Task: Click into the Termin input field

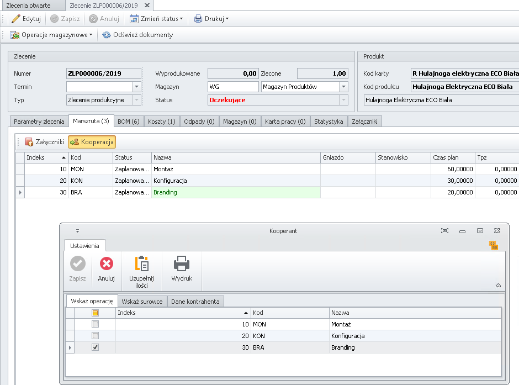Action: tap(99, 87)
